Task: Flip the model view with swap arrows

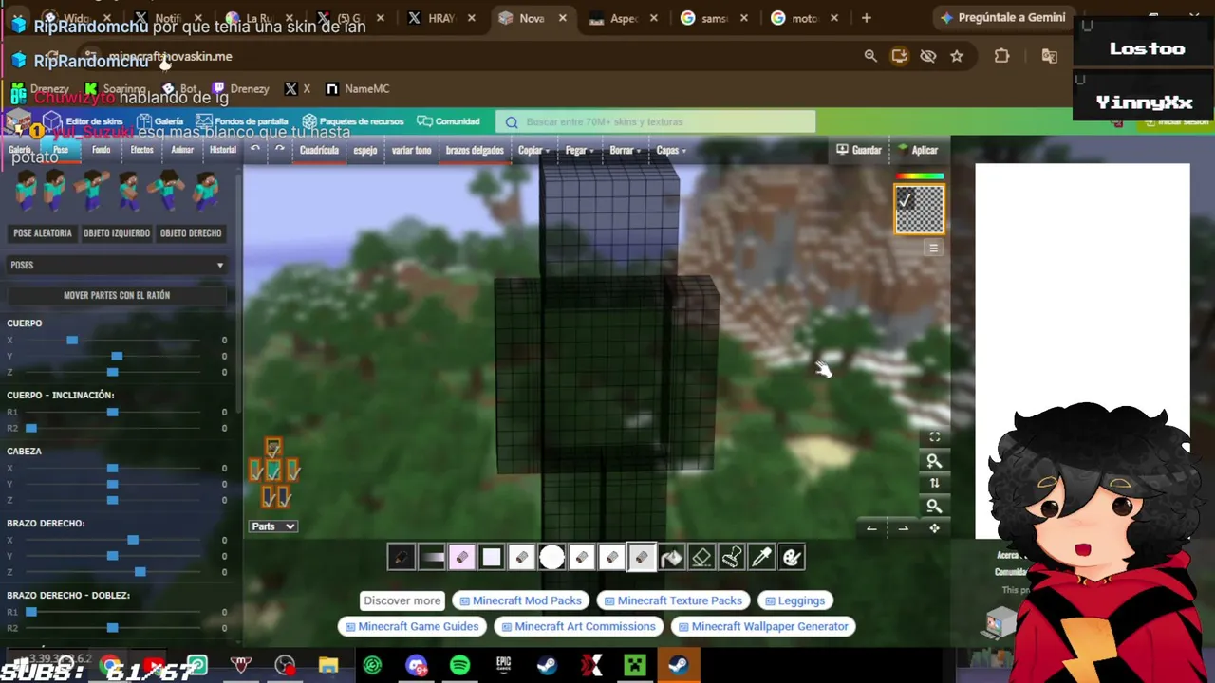Action: [x=934, y=483]
